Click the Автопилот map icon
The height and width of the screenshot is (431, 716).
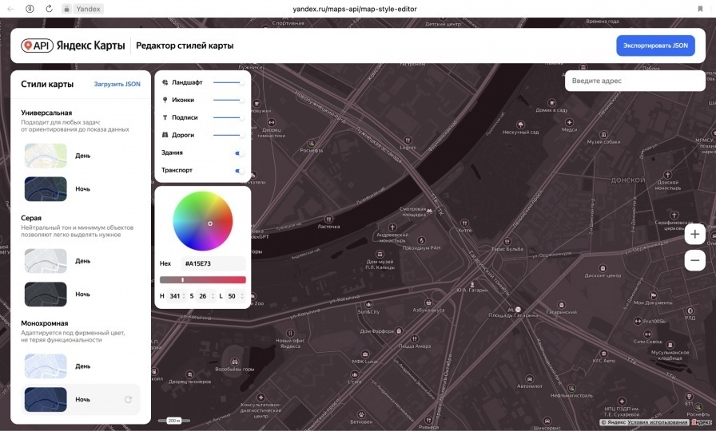pos(529,379)
